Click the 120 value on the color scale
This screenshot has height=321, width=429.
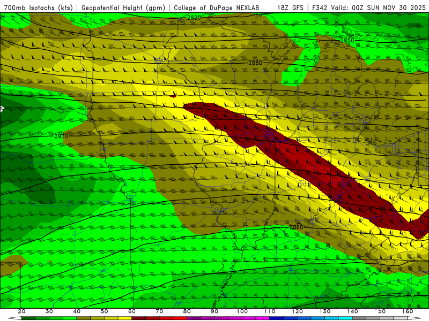(x=298, y=311)
